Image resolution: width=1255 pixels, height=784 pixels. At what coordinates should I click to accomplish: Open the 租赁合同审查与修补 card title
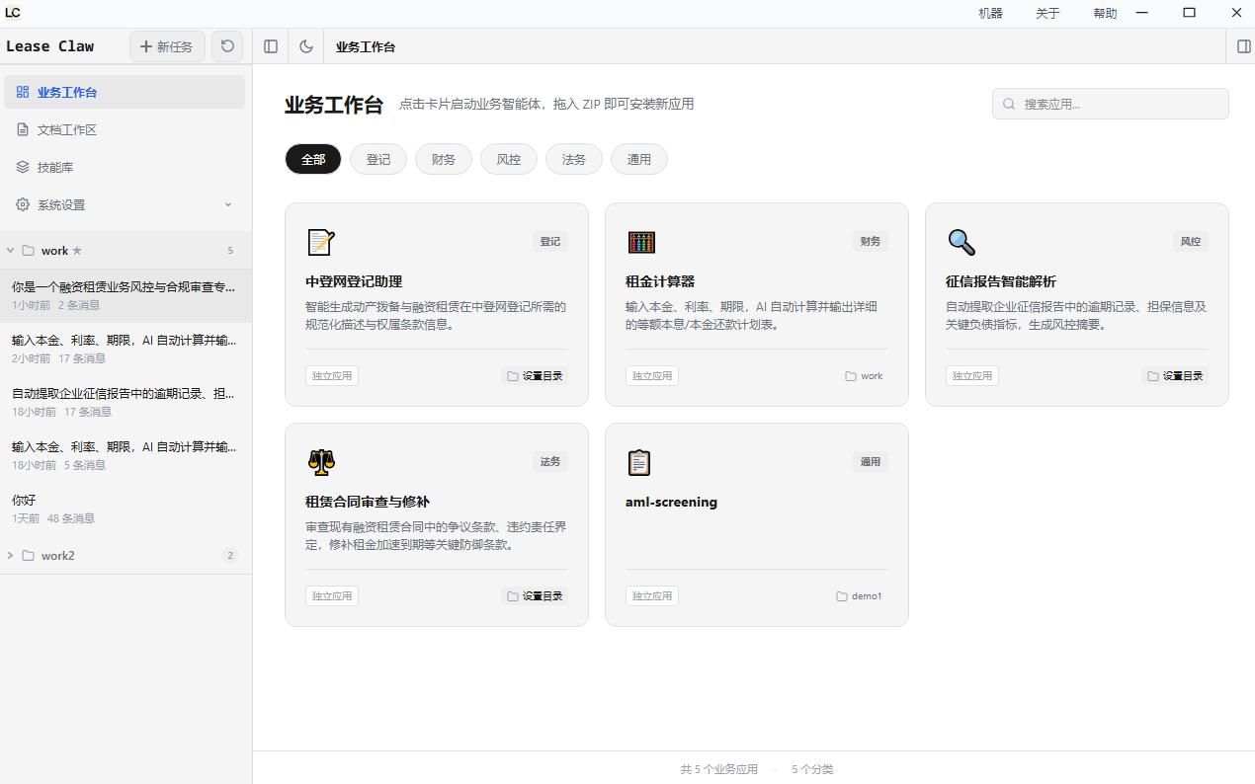pos(368,502)
